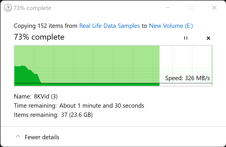Collapse details using the chevron arrow
The width and height of the screenshot is (226, 147).
click(x=18, y=137)
